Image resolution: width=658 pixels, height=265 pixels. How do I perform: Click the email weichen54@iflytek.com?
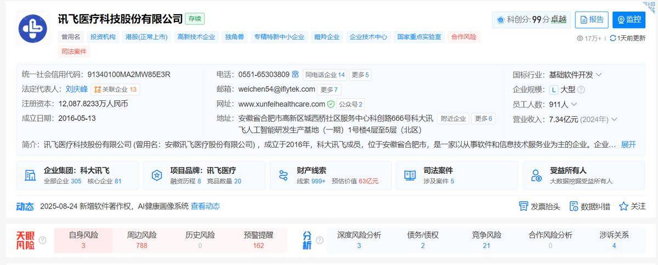277,89
